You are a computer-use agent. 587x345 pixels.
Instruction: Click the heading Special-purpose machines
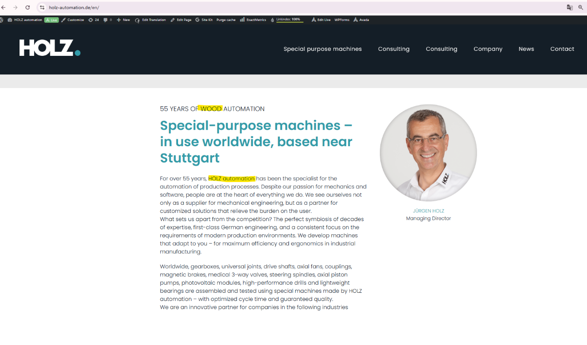coord(256,141)
